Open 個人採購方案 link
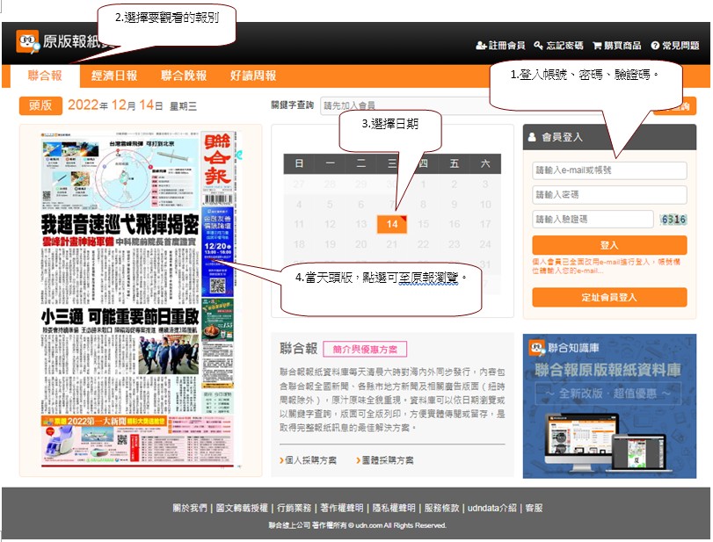Image resolution: width=713 pixels, height=542 pixels. point(308,460)
